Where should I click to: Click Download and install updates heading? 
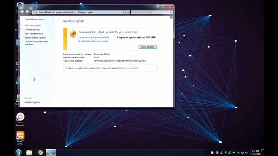coord(108,32)
